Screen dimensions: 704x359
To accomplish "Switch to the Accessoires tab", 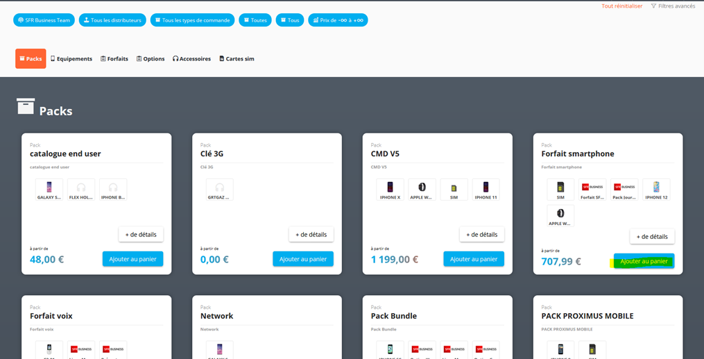I will click(191, 59).
